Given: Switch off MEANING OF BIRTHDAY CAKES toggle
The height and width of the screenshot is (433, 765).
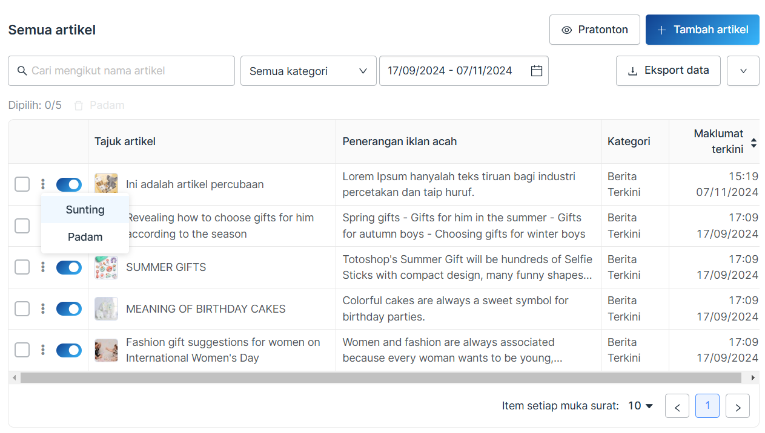Looking at the screenshot, I should (69, 309).
